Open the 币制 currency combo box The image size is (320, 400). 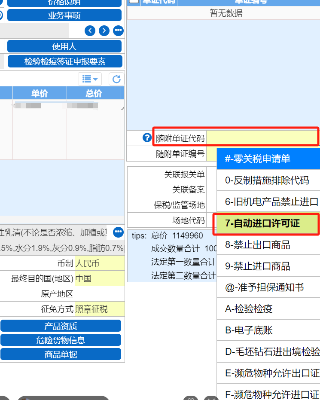99,263
